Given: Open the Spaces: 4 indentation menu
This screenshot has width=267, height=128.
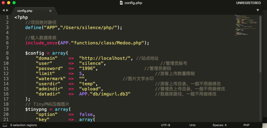Looking at the screenshot, I should (219, 125).
